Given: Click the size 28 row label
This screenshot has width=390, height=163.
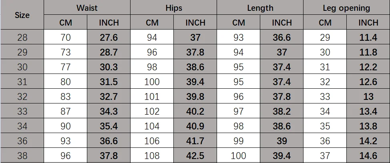Looking at the screenshot, I should click(22, 37).
